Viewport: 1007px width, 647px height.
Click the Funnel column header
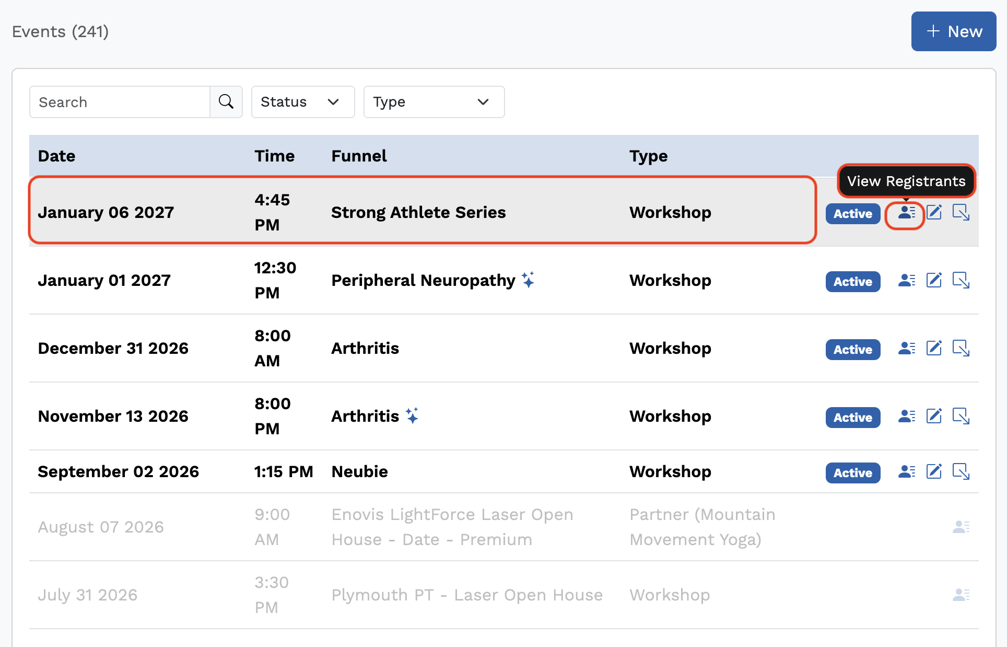click(359, 156)
